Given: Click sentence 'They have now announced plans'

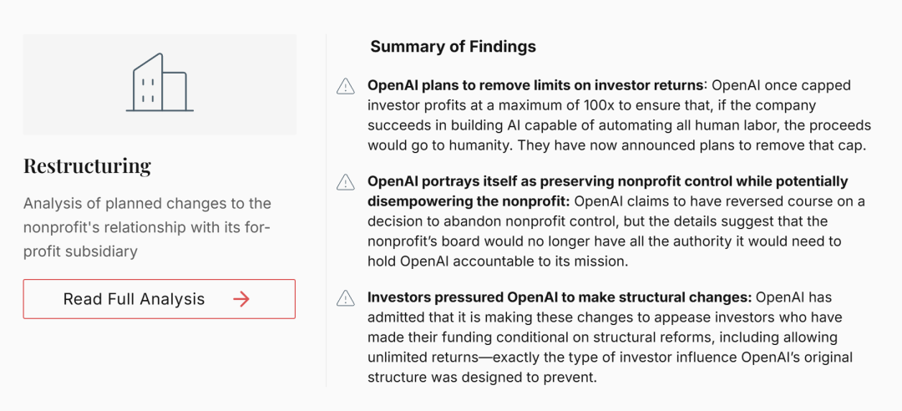Looking at the screenshot, I should tap(692, 145).
